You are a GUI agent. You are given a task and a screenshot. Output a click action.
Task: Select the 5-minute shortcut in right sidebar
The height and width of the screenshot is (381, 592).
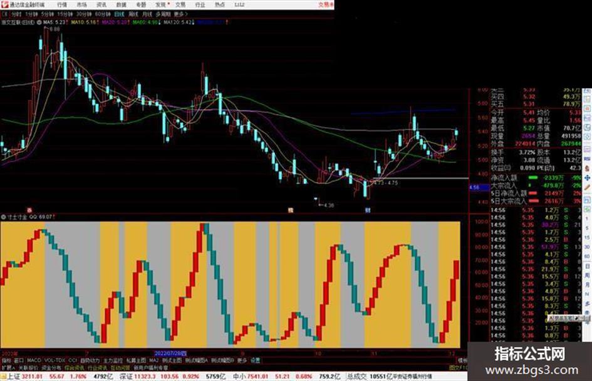pos(587,228)
